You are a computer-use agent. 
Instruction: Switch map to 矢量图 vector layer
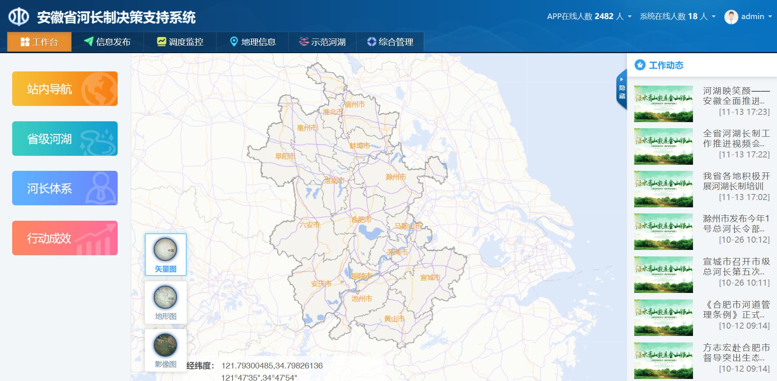(x=166, y=254)
